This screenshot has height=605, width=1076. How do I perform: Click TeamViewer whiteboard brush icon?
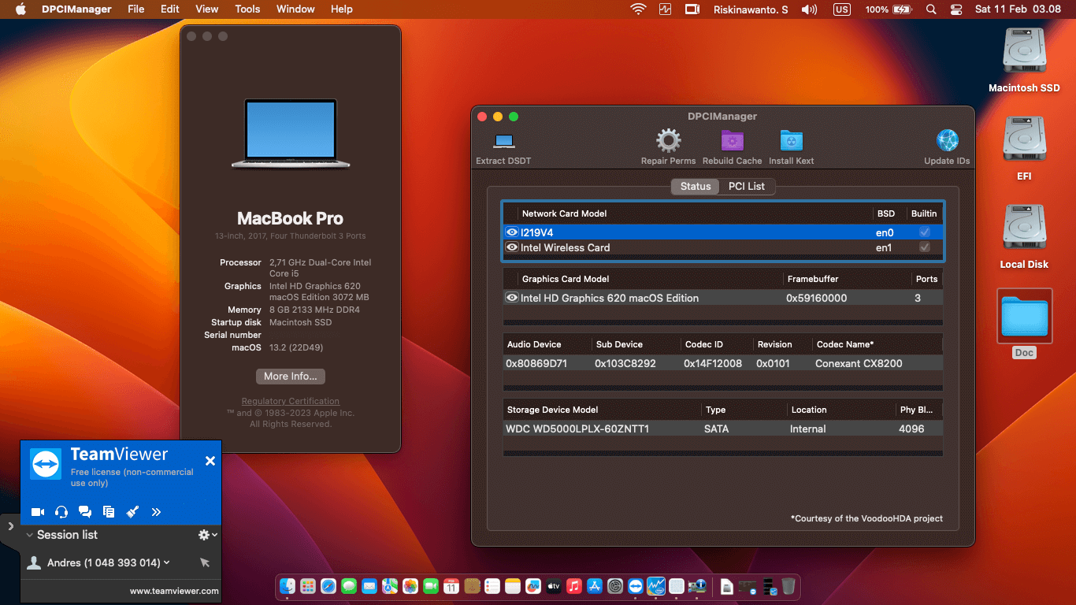[x=132, y=512]
